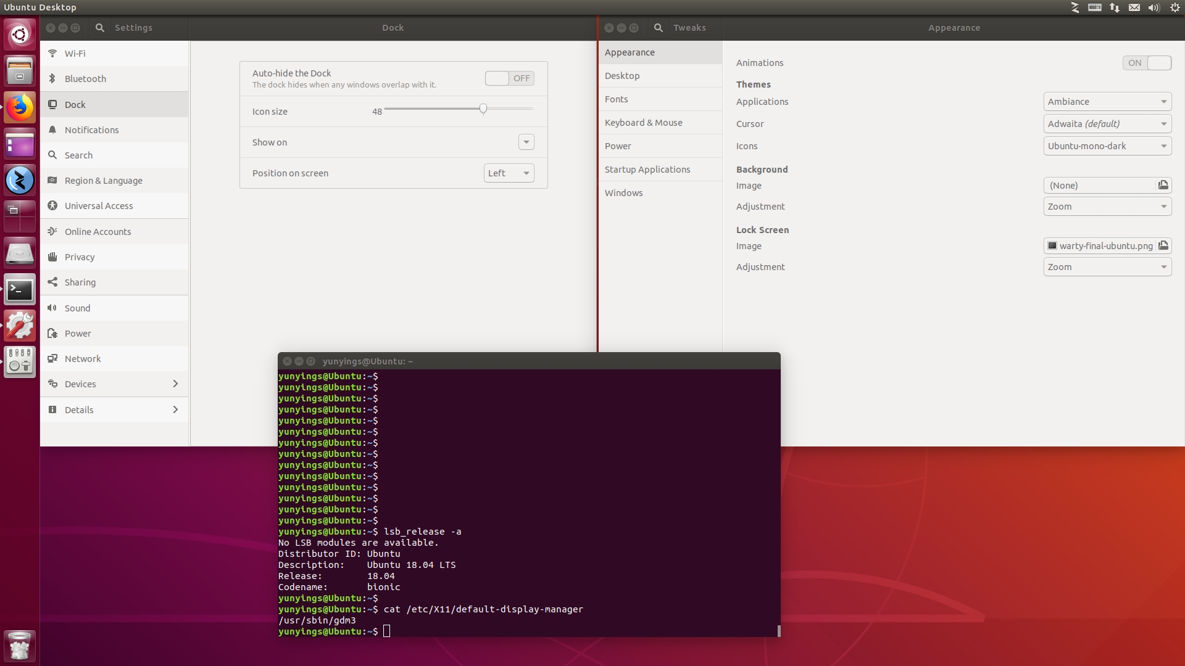Open Applications theme dropdown Ambiance
This screenshot has width=1185, height=666.
coord(1107,102)
